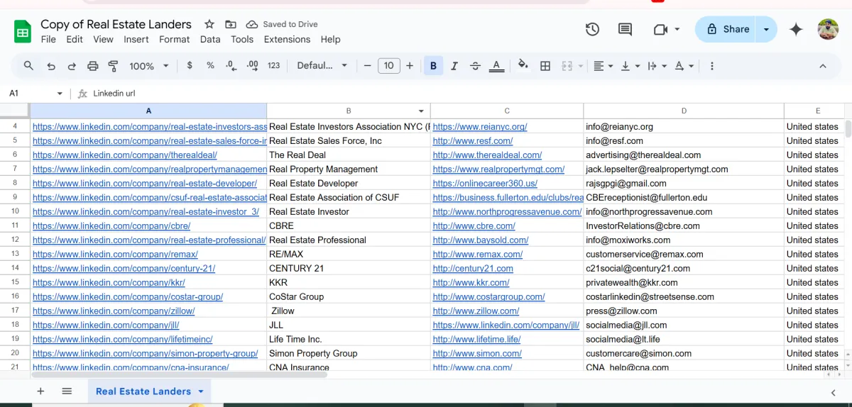Viewport: 852px width, 407px height.
Task: Open the fill color bucket
Action: point(523,66)
